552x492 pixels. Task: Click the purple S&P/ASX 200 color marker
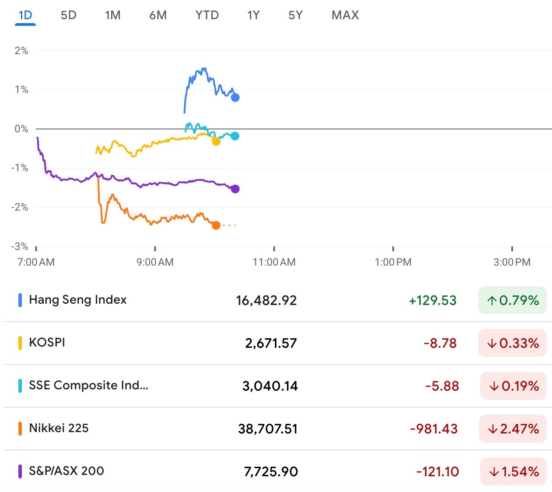20,471
